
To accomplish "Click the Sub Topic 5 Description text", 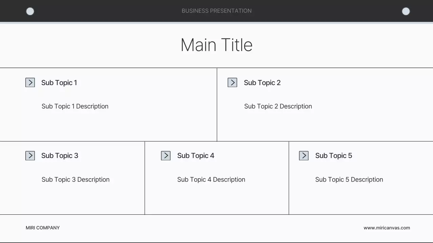I will click(349, 180).
